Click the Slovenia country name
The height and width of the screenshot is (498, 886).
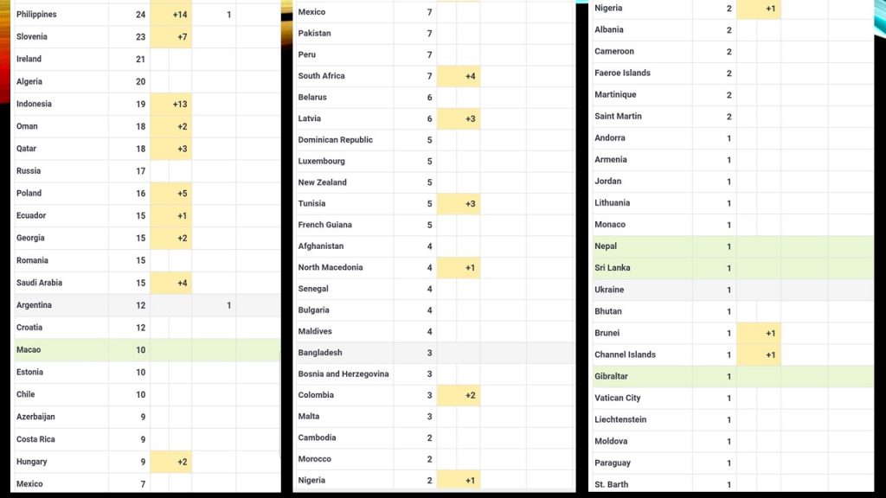pos(32,37)
